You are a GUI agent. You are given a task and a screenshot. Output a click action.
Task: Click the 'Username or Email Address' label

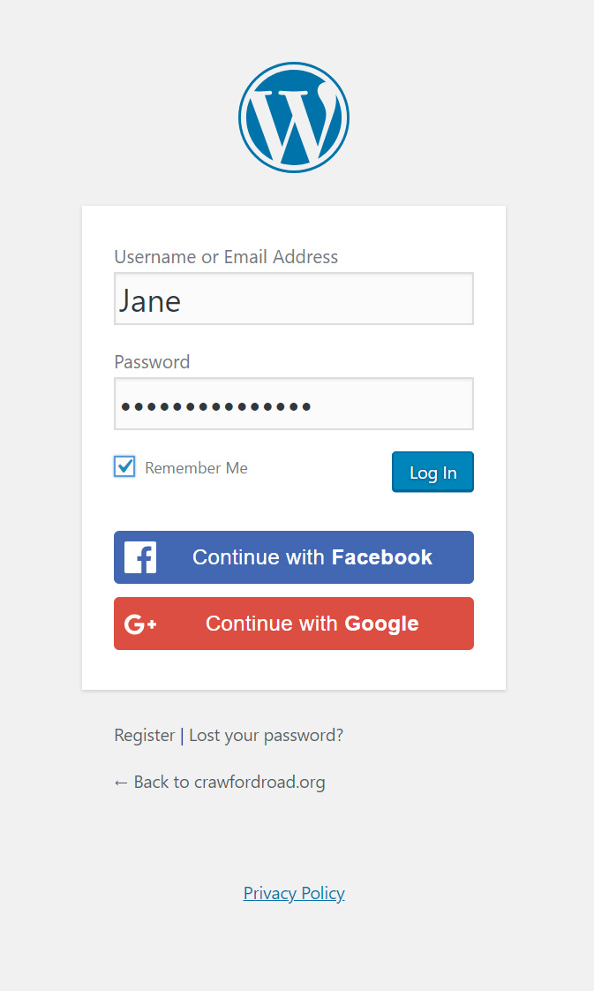click(226, 257)
